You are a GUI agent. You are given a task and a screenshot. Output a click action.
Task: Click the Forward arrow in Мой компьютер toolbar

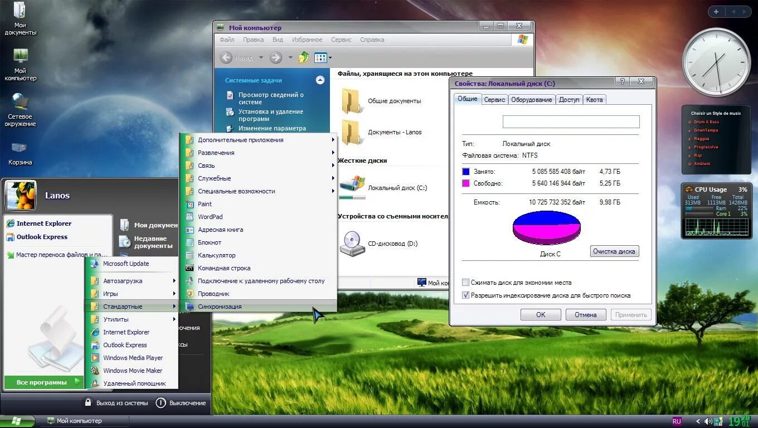(x=276, y=57)
